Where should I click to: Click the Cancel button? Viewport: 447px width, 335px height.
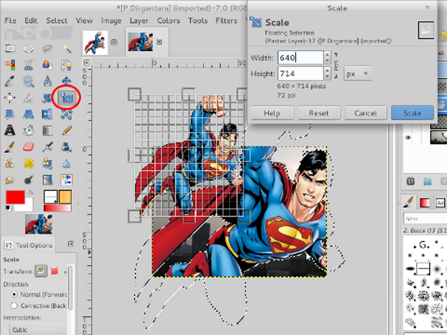coord(365,113)
